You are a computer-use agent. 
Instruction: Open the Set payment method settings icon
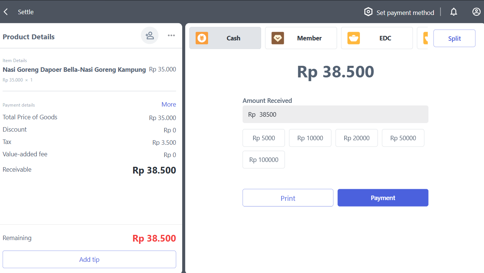368,12
